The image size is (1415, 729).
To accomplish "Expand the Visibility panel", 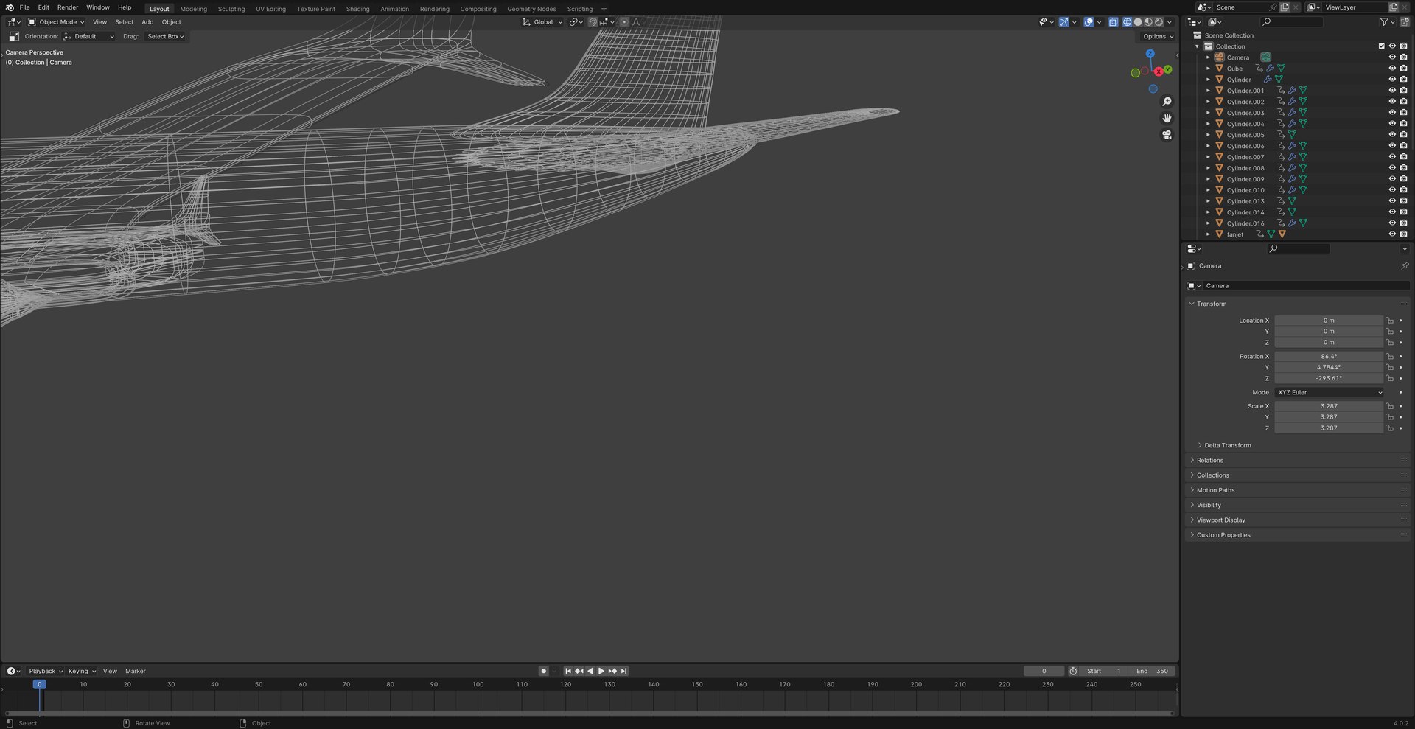I will click(x=1209, y=506).
